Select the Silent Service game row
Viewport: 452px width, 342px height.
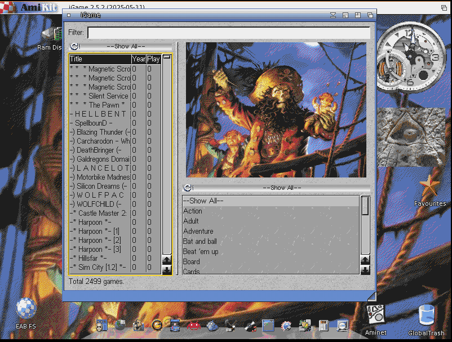pyautogui.click(x=116, y=96)
